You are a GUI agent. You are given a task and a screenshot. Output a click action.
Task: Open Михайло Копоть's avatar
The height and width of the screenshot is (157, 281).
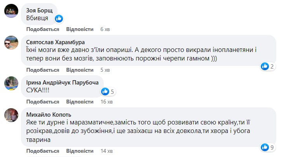[x=11, y=116]
